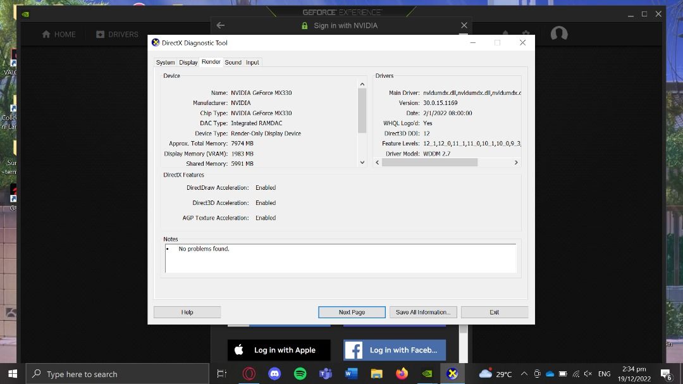Open Microsoft Teams from the taskbar
Viewport: 683px width, 384px height.
pos(325,373)
